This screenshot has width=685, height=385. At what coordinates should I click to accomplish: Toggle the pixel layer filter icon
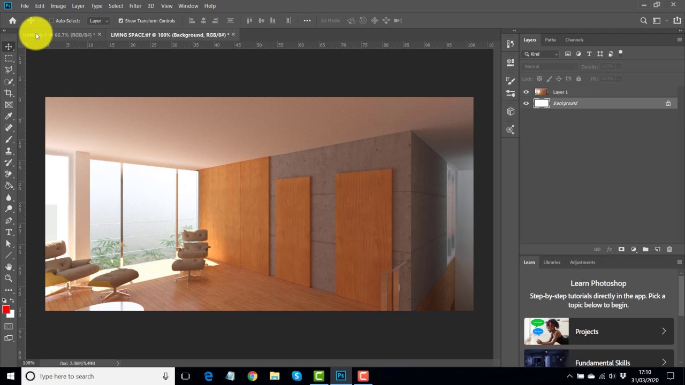point(568,54)
